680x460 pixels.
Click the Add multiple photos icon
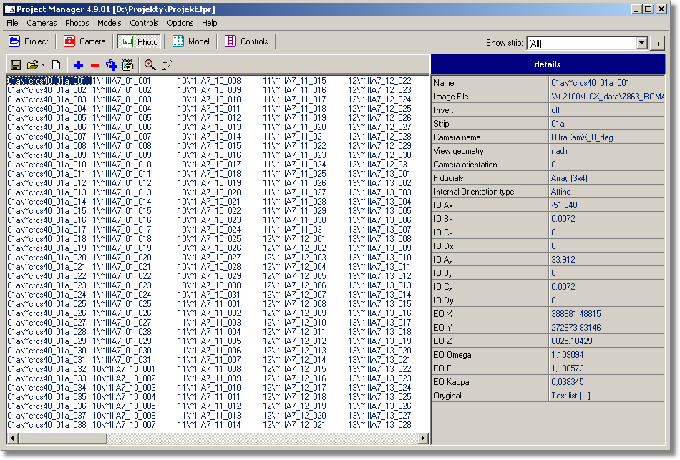tap(112, 65)
